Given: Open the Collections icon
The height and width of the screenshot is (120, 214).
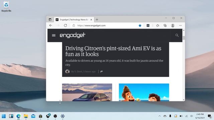Looking at the screenshot, I should (165, 25).
